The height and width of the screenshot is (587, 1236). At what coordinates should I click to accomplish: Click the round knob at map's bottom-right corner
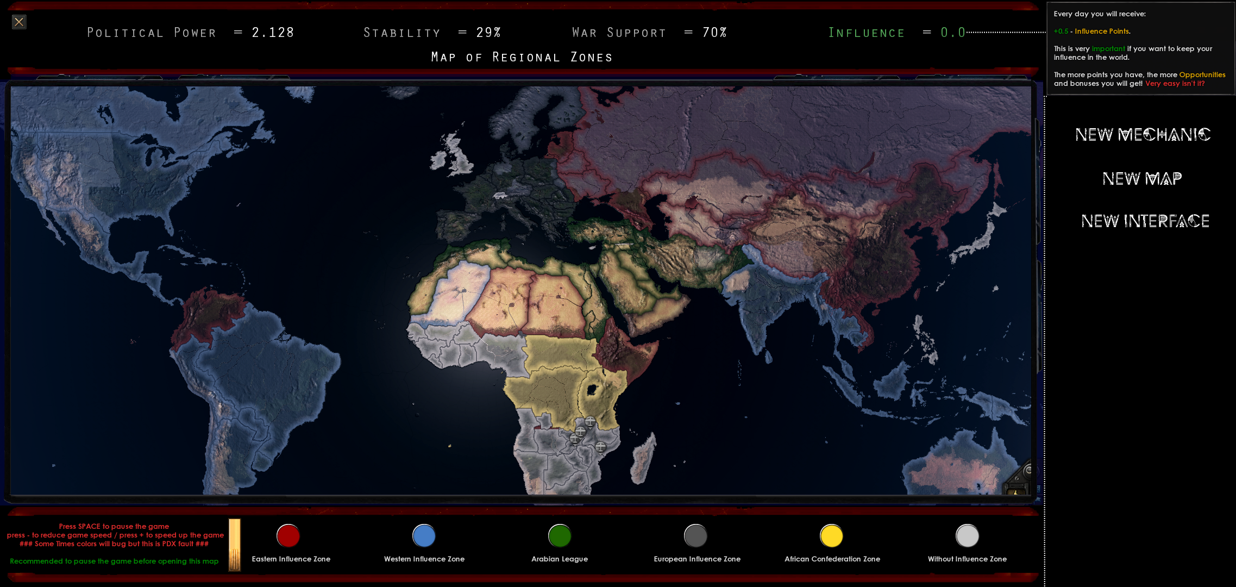1028,470
